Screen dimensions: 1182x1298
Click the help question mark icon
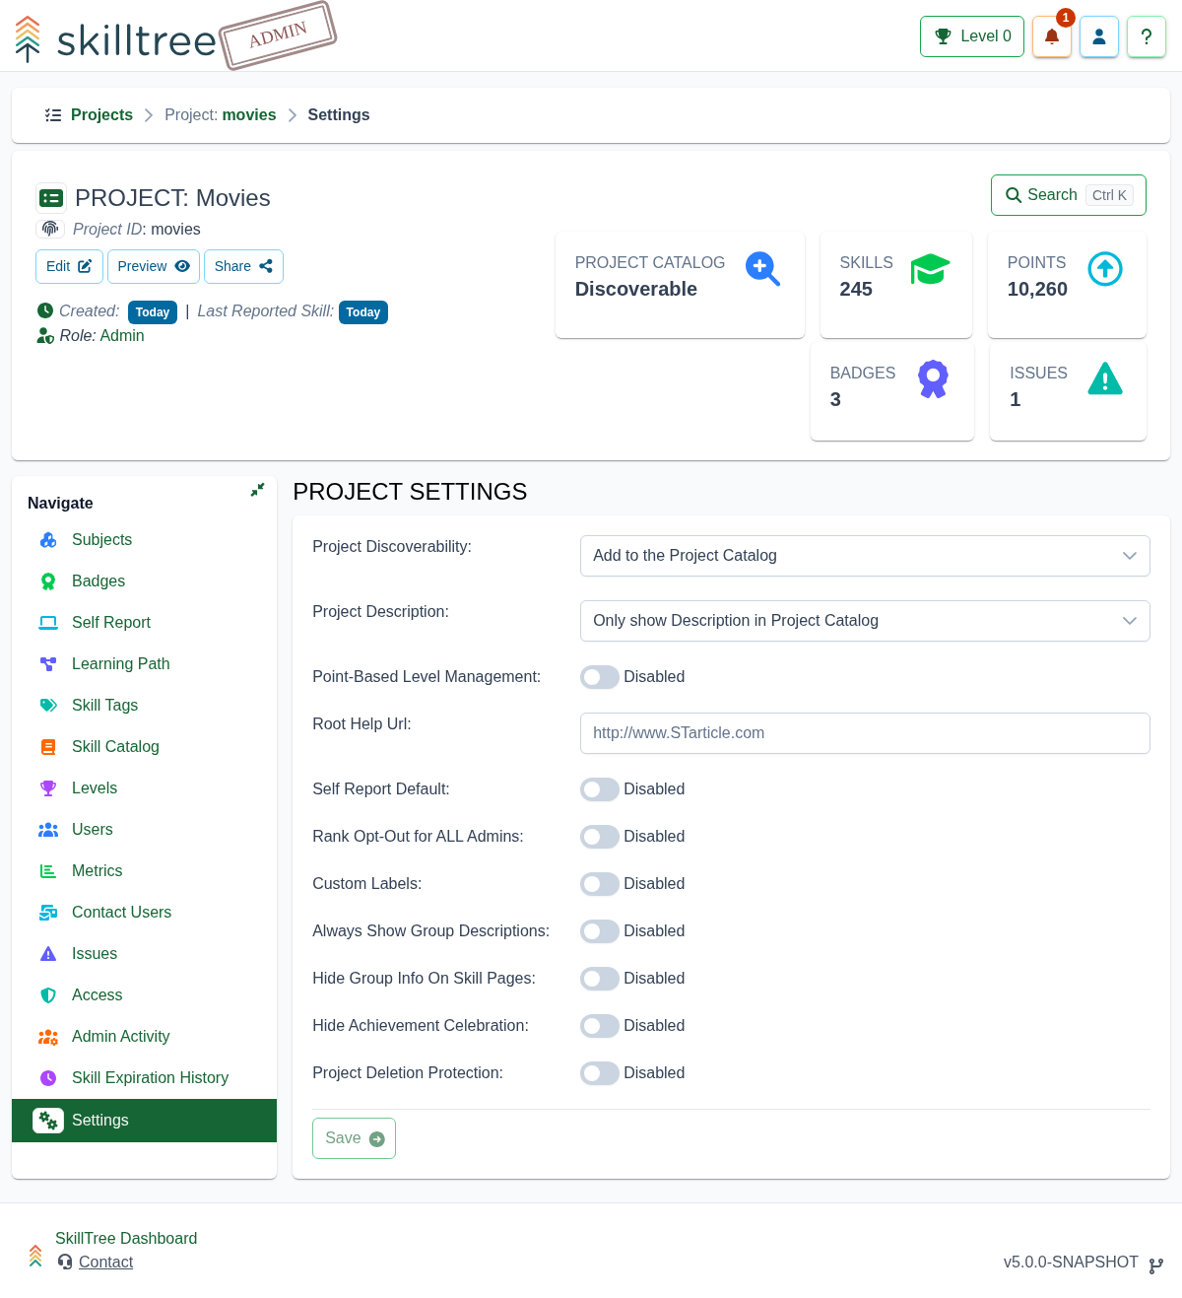point(1147,36)
